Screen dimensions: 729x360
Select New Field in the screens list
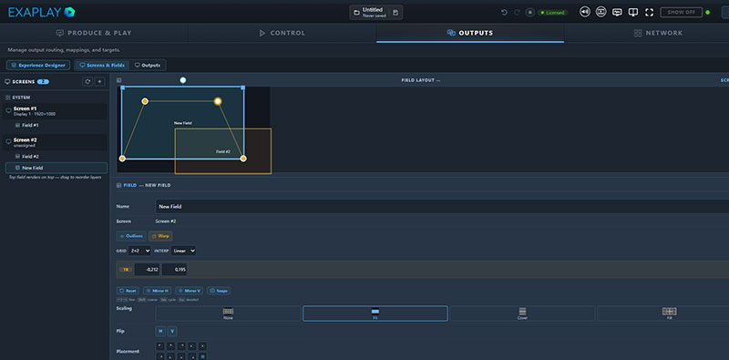(56, 168)
